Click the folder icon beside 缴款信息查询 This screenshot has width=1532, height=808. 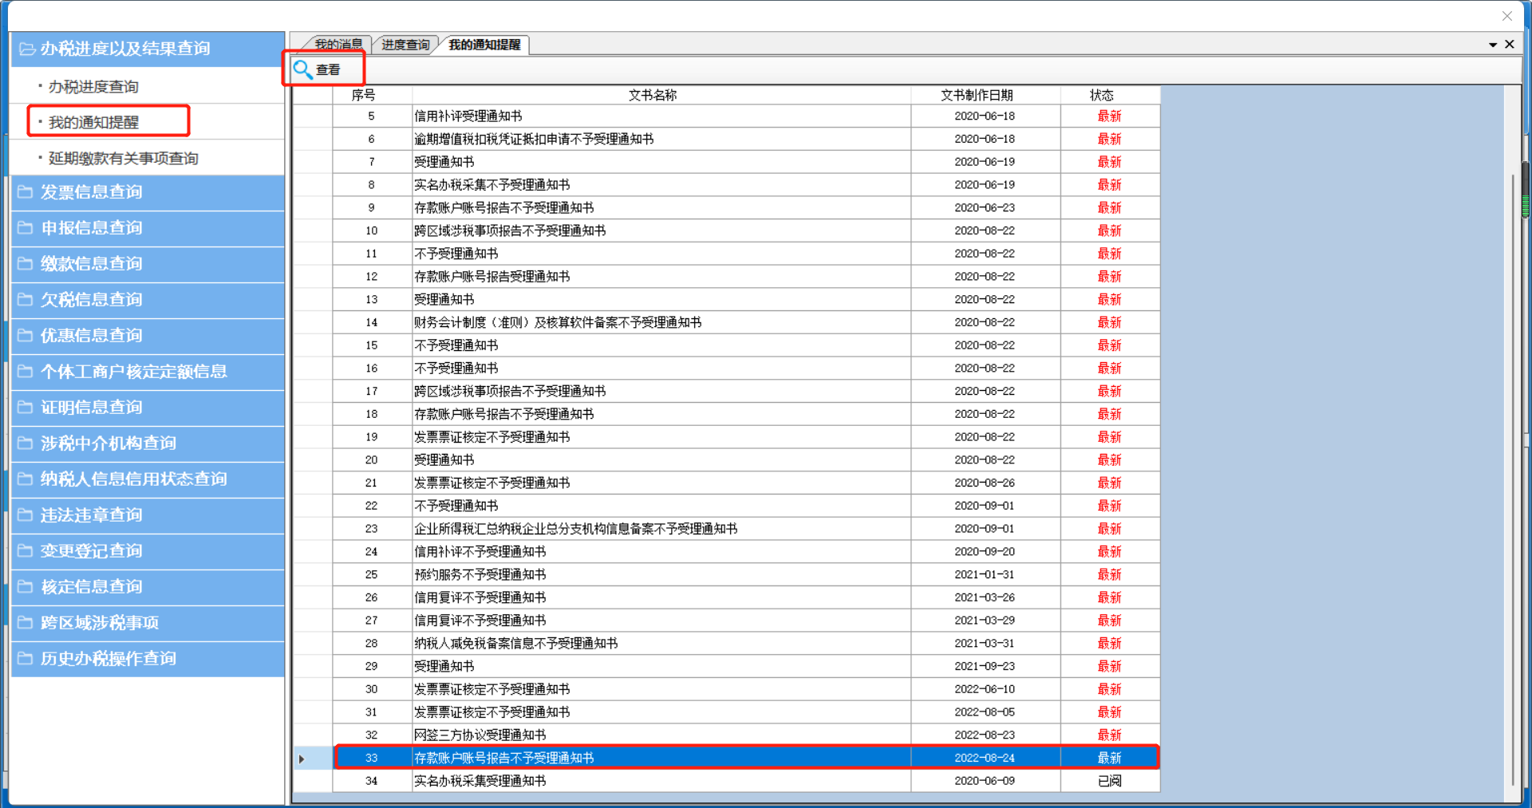click(x=26, y=264)
